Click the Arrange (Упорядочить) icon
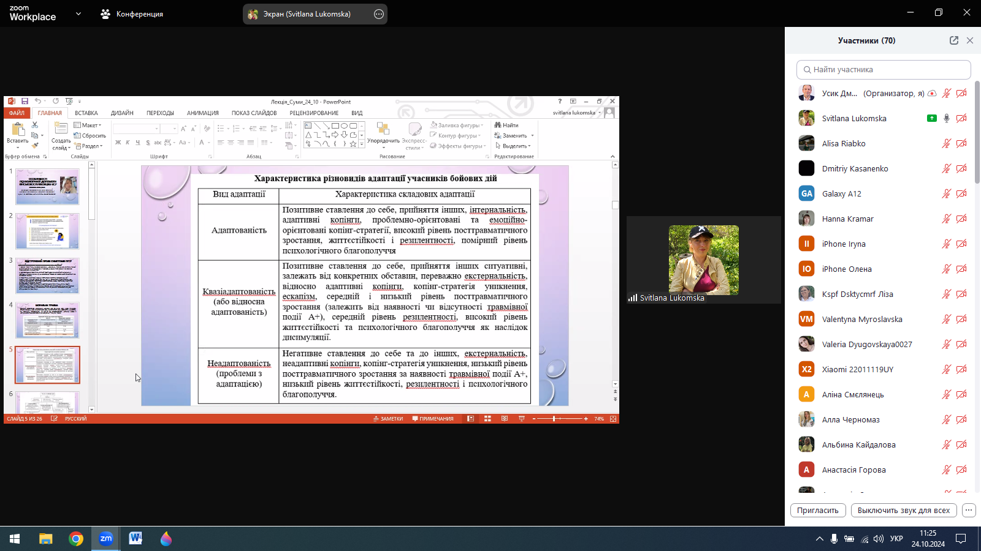981x551 pixels. [x=383, y=129]
